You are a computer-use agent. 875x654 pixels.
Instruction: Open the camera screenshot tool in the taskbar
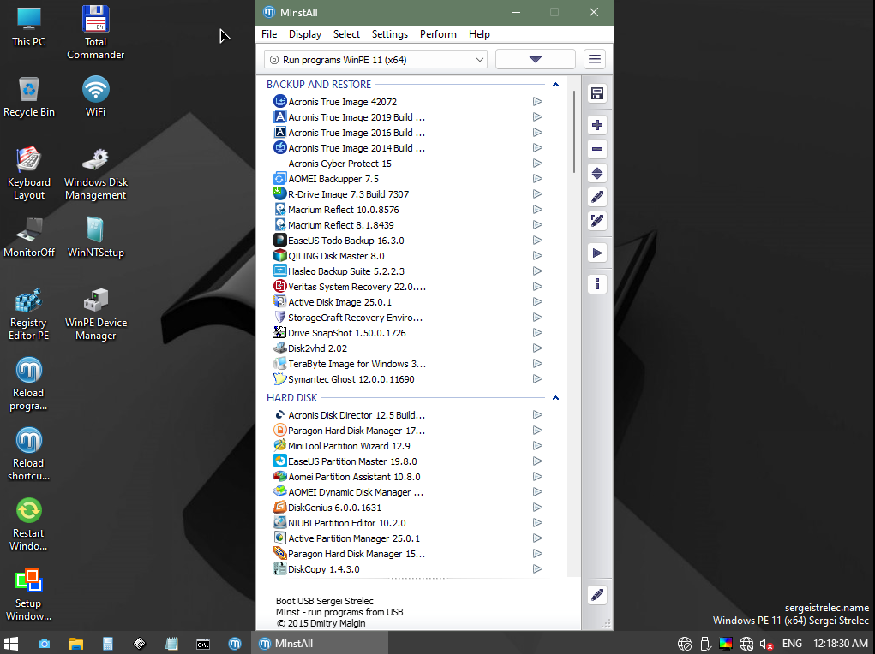pos(44,644)
